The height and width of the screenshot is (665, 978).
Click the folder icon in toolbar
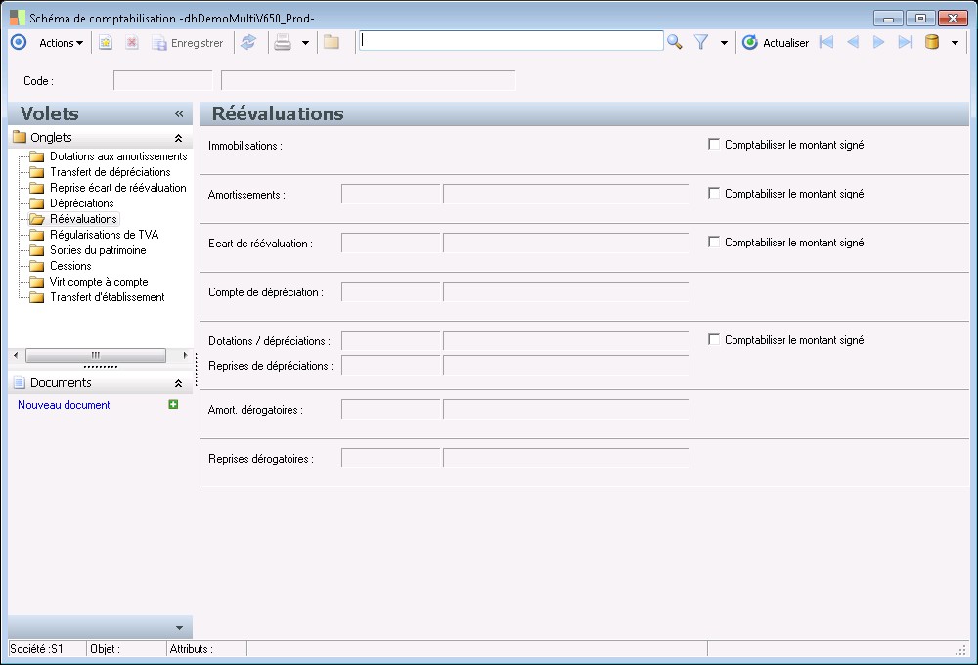click(332, 42)
